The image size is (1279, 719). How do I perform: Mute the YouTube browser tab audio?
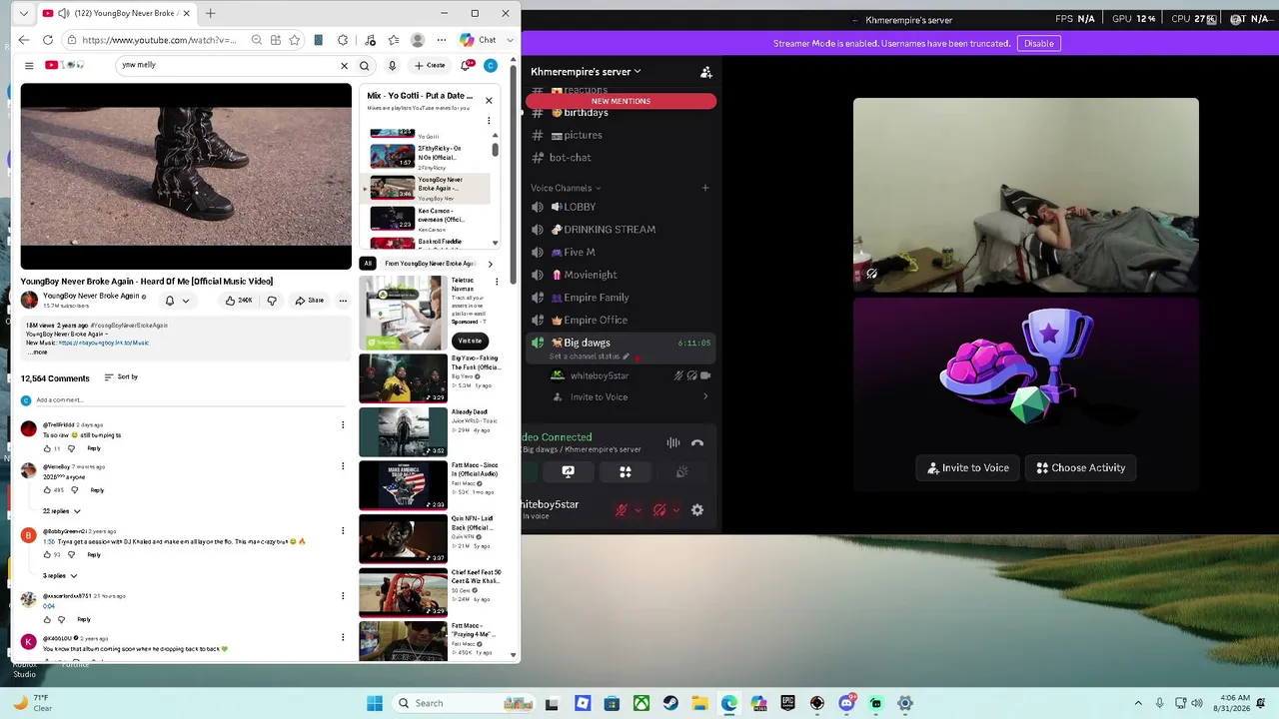[x=64, y=13]
